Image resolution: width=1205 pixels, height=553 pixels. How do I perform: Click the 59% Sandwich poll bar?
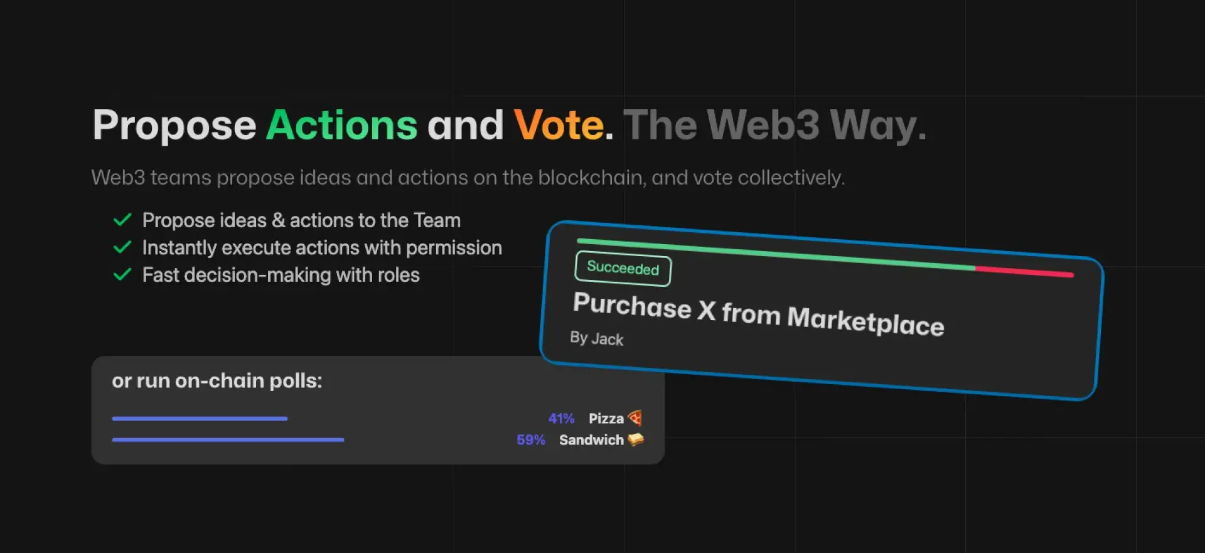(x=228, y=440)
